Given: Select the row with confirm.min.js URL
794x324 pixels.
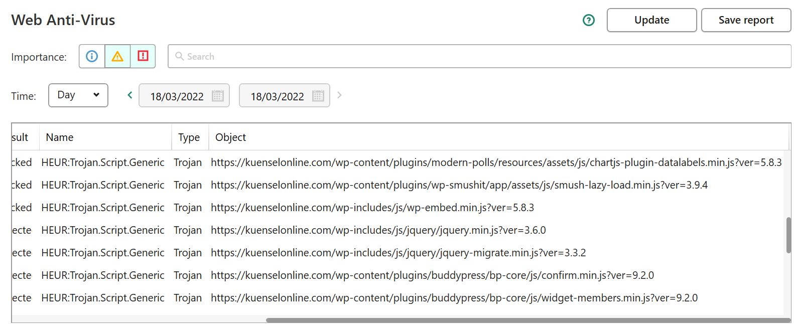Looking at the screenshot, I should [398, 275].
